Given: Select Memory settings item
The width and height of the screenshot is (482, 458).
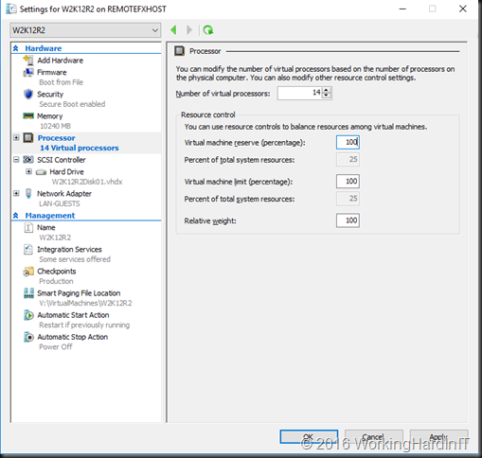Looking at the screenshot, I should click(x=50, y=116).
